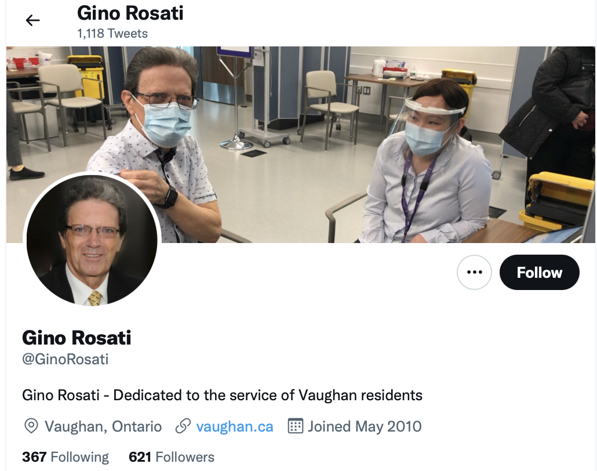
Task: Click the Vaughan, Ontario location text
Action: (103, 426)
